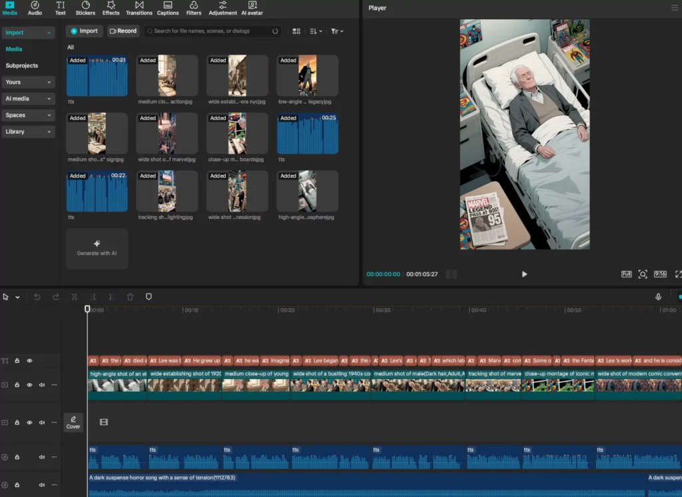Click the Generate with AI tile

tap(97, 249)
